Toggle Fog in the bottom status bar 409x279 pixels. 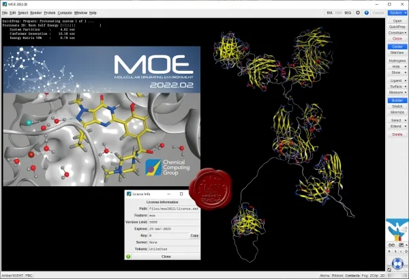click(365, 276)
